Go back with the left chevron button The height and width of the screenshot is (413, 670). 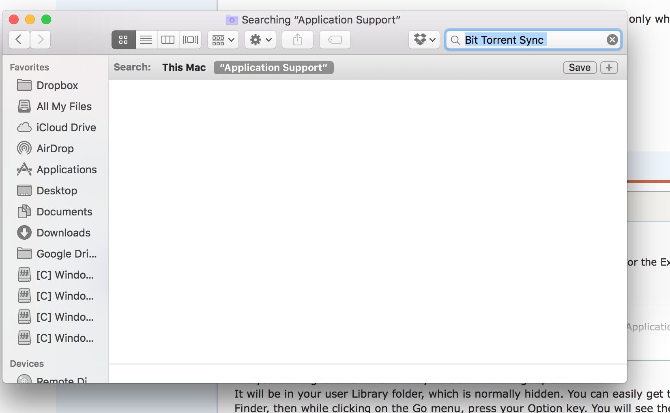pyautogui.click(x=19, y=40)
